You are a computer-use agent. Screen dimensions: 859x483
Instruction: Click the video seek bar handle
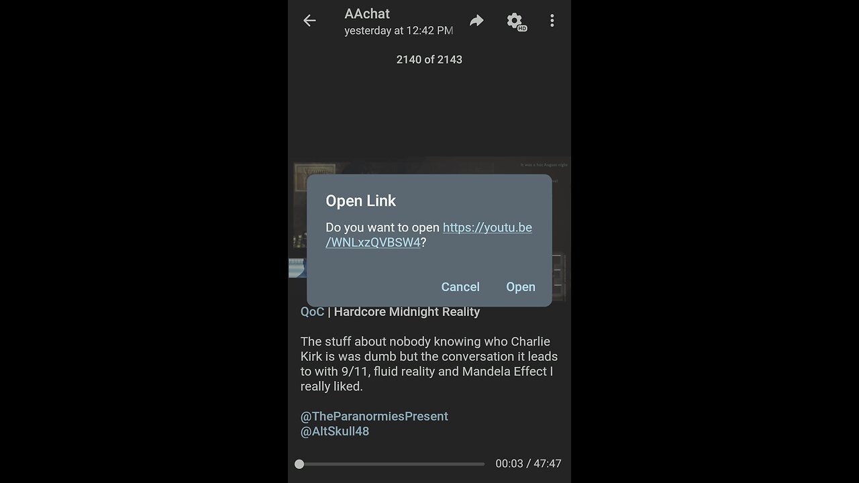[299, 464]
